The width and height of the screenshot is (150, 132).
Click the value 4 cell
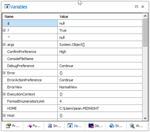coord(100,101)
